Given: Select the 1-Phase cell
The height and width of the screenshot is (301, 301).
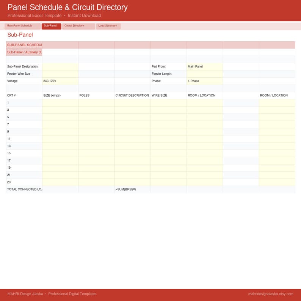Looking at the screenshot, I should click(x=205, y=81).
